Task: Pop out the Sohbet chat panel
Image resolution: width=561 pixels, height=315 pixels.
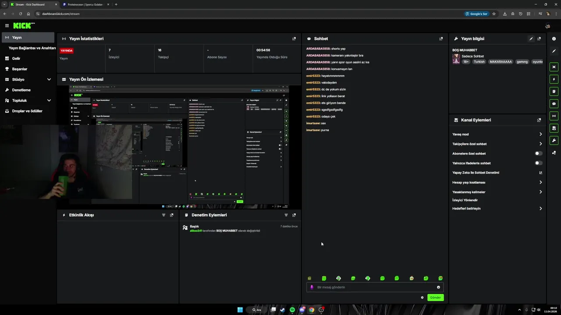Action: (x=441, y=38)
